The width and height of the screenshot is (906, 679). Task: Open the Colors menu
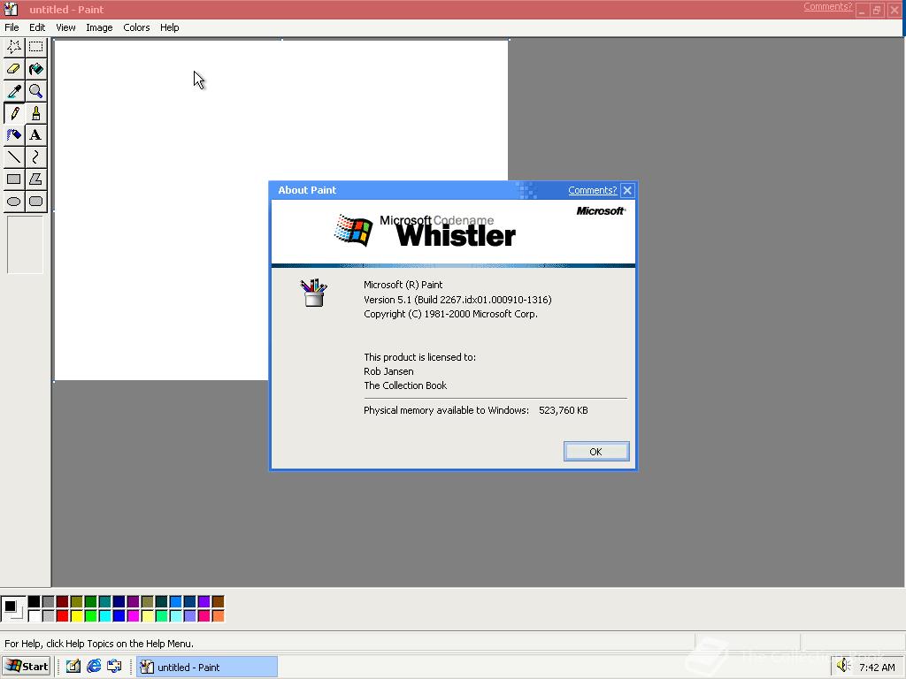pyautogui.click(x=136, y=27)
